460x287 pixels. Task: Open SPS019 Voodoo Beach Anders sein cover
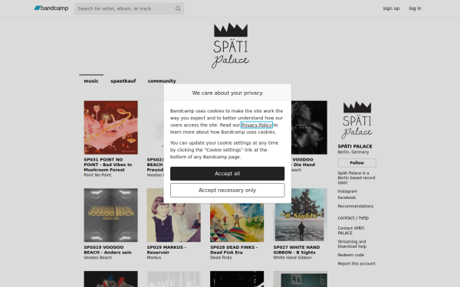[110, 215]
